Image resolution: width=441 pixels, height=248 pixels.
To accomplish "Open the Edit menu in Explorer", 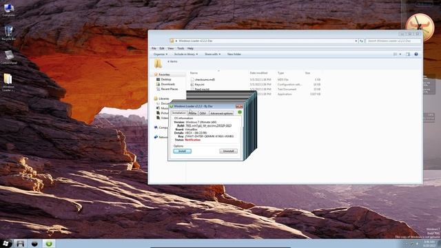I will tap(162, 48).
